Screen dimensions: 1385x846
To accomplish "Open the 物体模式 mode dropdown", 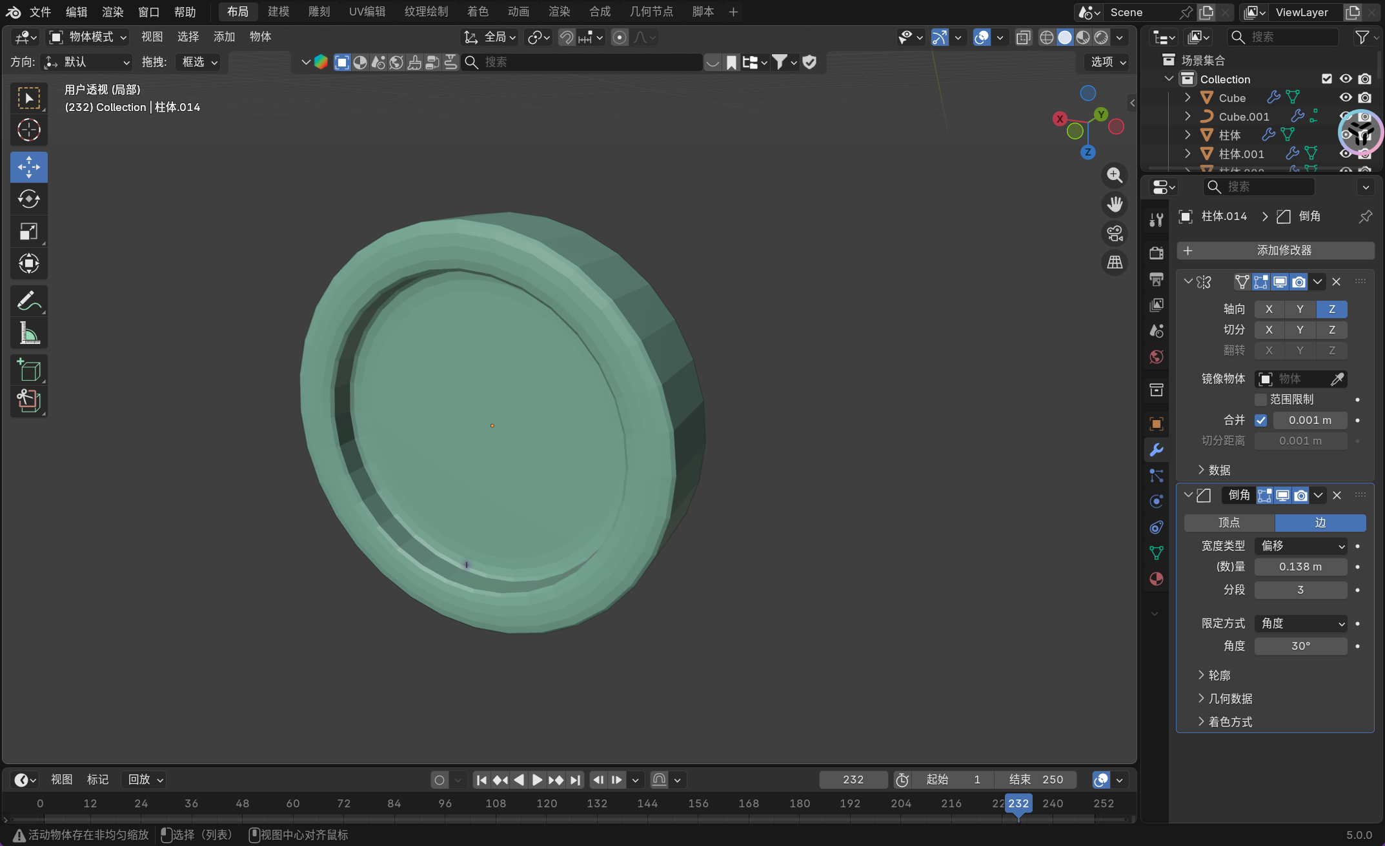I will tap(88, 37).
